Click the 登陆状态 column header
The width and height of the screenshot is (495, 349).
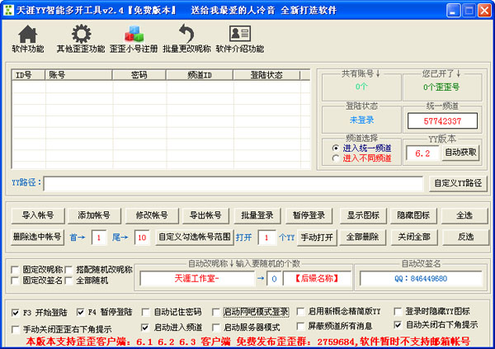[x=266, y=75]
